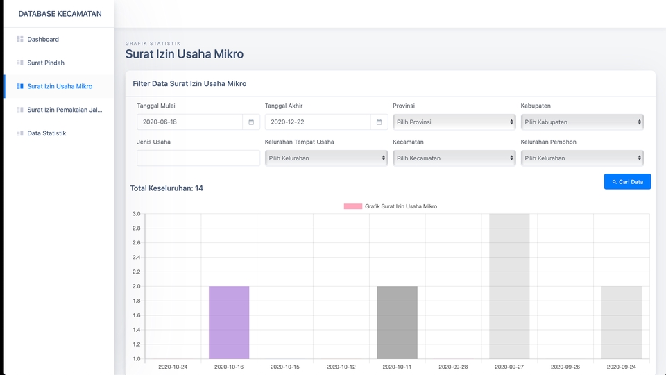The width and height of the screenshot is (666, 375).
Task: Go to Dashboard menu item
Action: click(x=43, y=40)
